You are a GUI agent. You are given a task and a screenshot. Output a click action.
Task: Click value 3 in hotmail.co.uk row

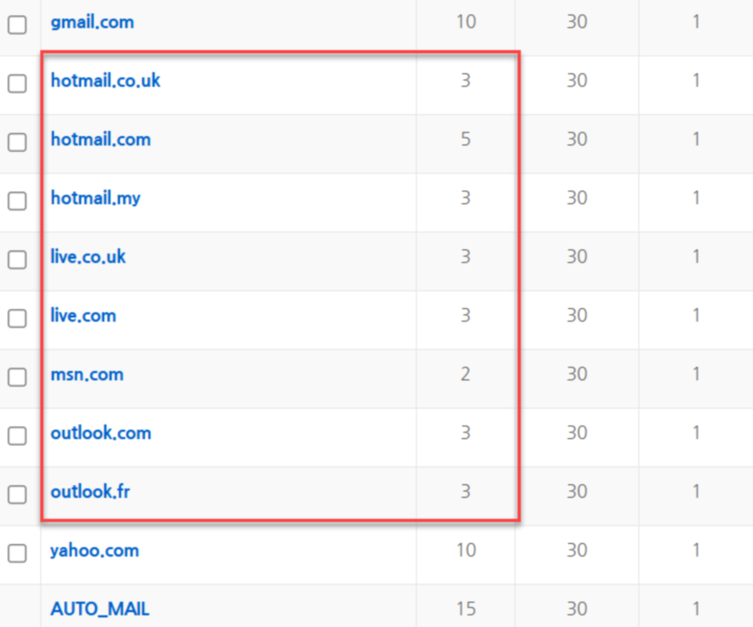pos(466,81)
